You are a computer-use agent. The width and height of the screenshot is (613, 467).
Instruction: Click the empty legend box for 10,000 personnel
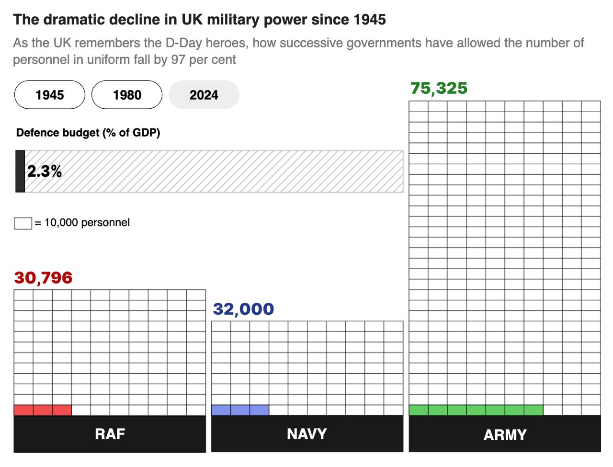coord(23,223)
